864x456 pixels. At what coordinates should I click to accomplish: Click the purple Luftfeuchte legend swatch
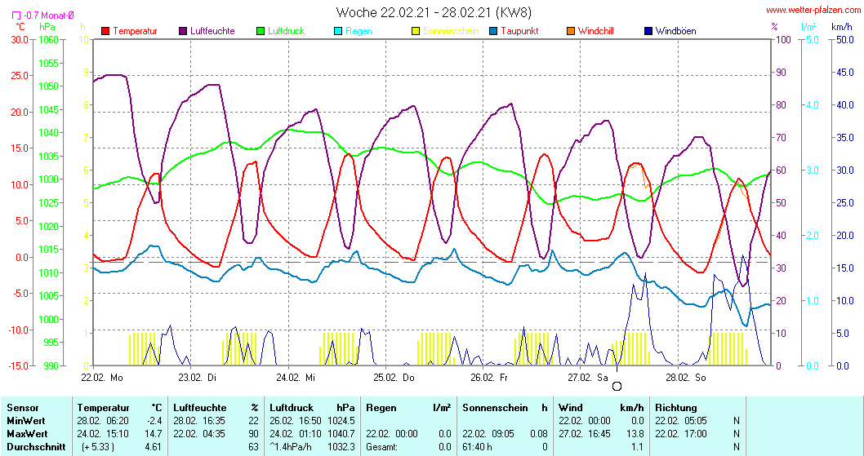click(x=183, y=31)
